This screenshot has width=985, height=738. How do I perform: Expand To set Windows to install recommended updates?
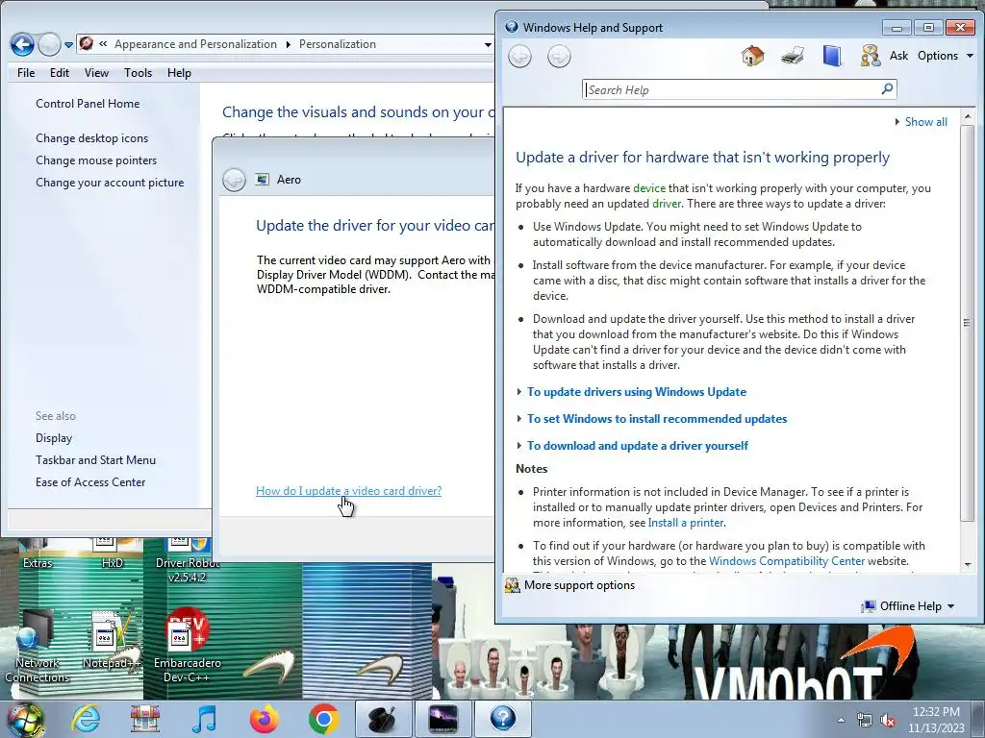[656, 419]
